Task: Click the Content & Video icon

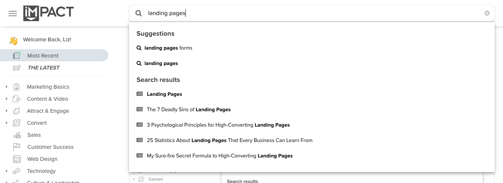Action: point(16,99)
